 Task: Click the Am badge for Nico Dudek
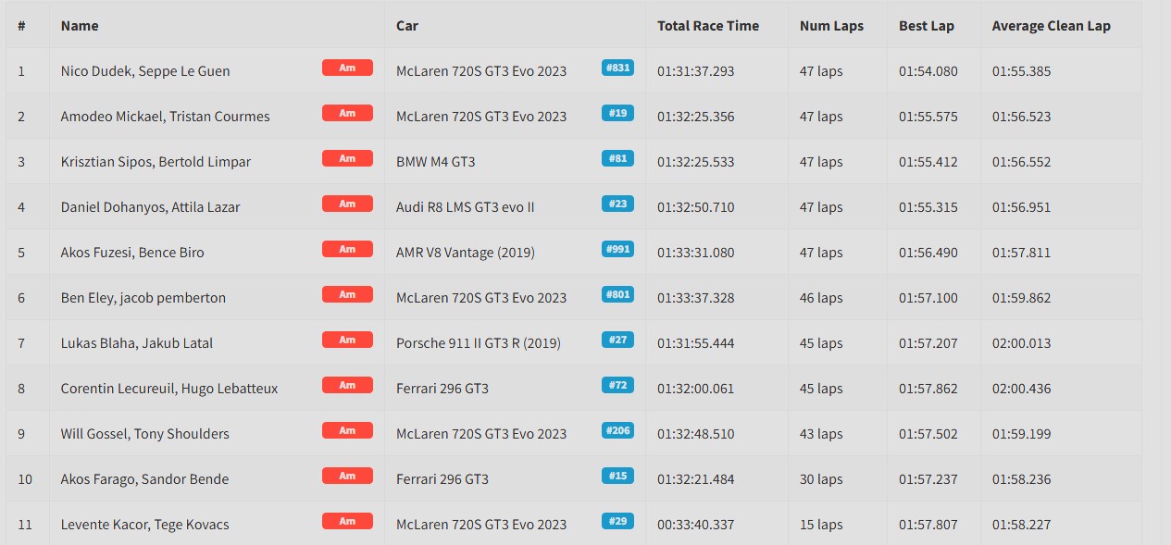tap(347, 68)
